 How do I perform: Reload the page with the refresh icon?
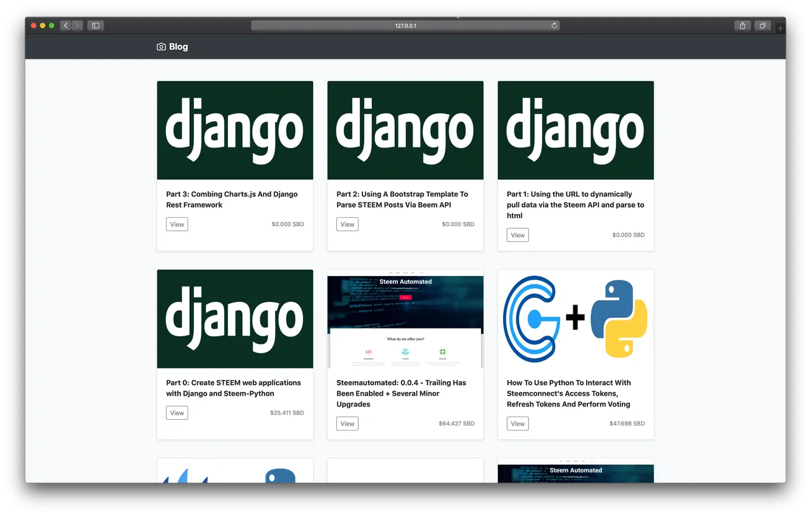(x=554, y=26)
